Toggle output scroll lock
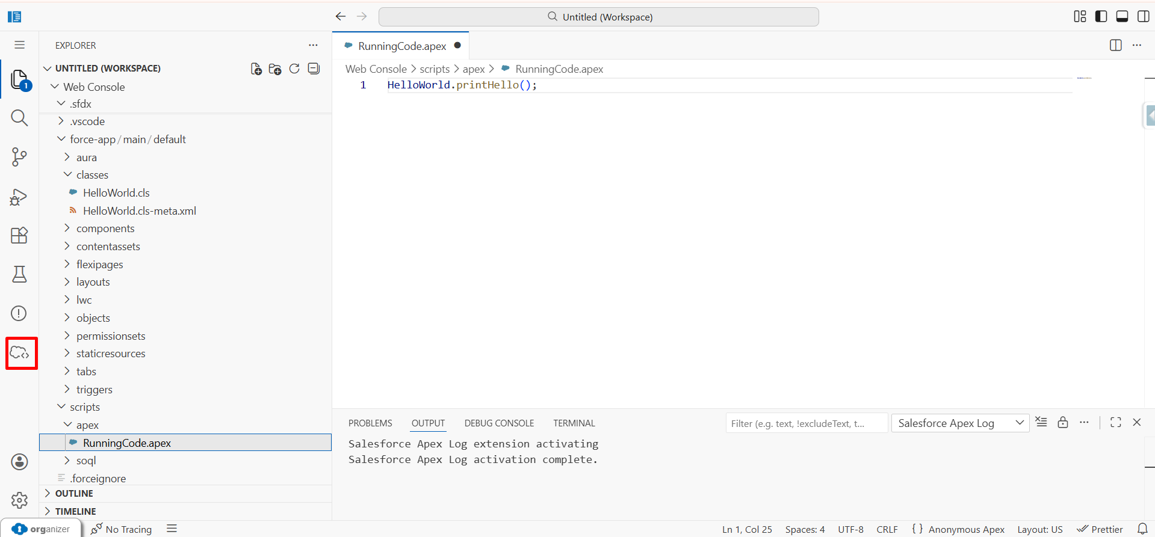The height and width of the screenshot is (537, 1155). [1063, 422]
